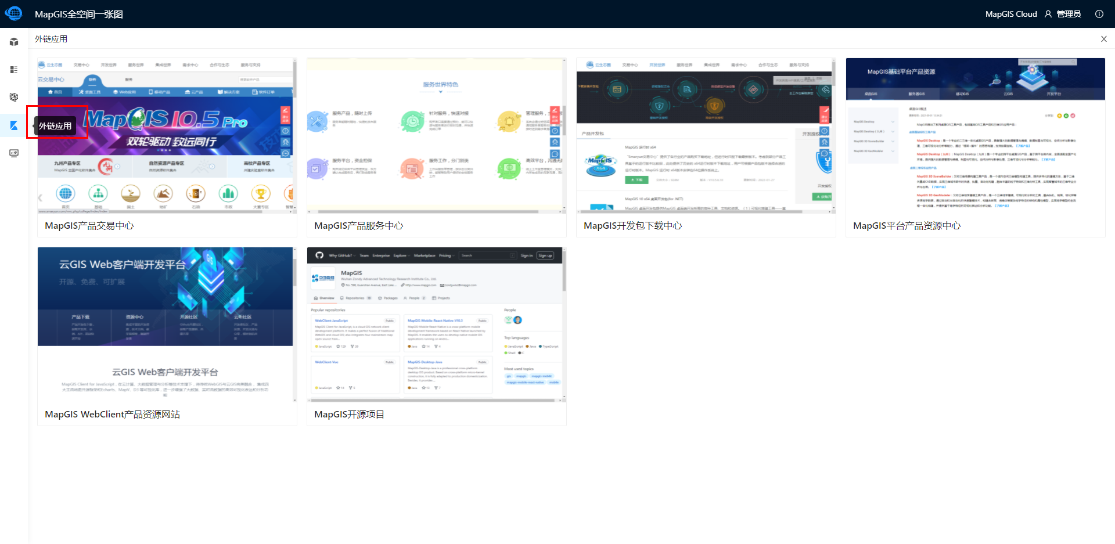This screenshot has height=544, width=1115.
Task: Click the red feedback button in 开发包下载中心 preview
Action: [x=824, y=114]
